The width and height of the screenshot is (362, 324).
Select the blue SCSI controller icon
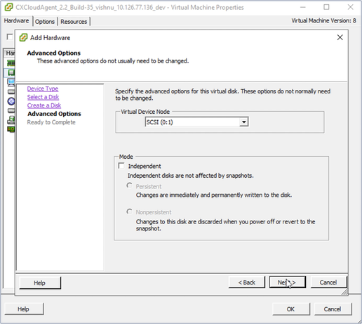pos(11,101)
